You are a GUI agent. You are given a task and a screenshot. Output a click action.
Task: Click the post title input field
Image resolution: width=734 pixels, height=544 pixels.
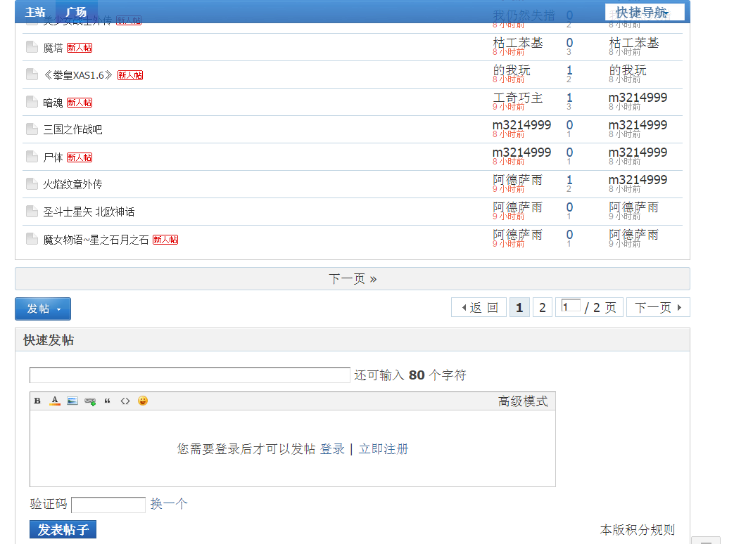pyautogui.click(x=190, y=375)
